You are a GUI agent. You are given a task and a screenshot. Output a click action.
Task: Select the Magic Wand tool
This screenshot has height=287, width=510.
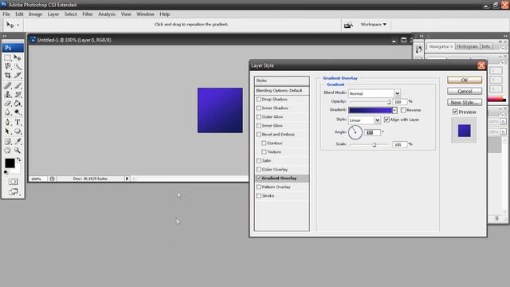(x=18, y=66)
